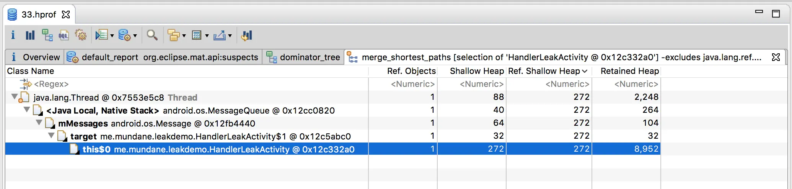792x189 pixels.
Task: Open the Dominator Tree toolbar icon
Action: (x=47, y=35)
